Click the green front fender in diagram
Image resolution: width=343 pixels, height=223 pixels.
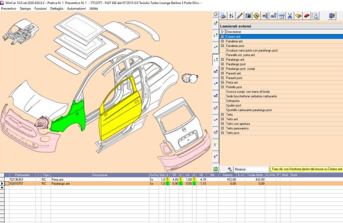(75, 116)
